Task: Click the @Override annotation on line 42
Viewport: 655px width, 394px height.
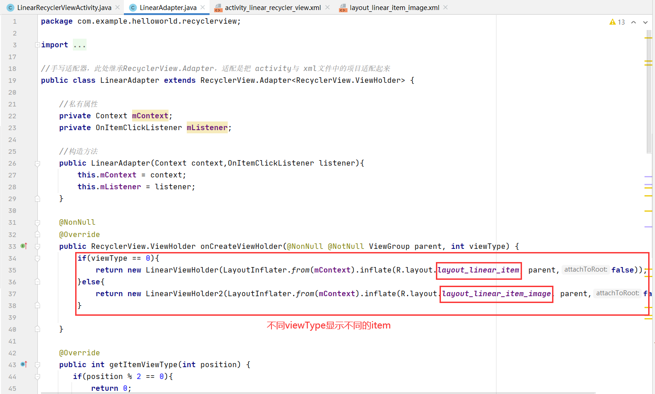Action: pos(80,353)
